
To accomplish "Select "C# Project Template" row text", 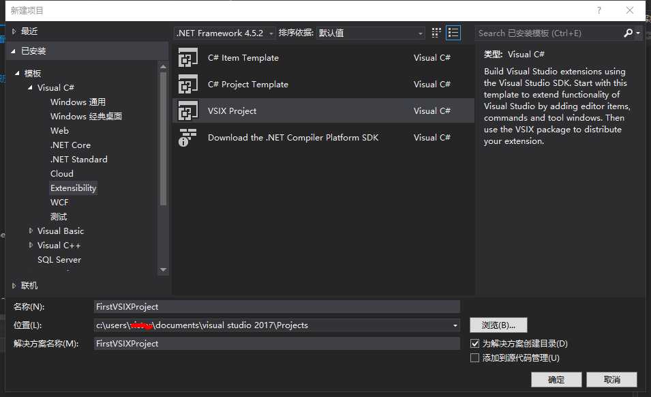I will pos(248,85).
